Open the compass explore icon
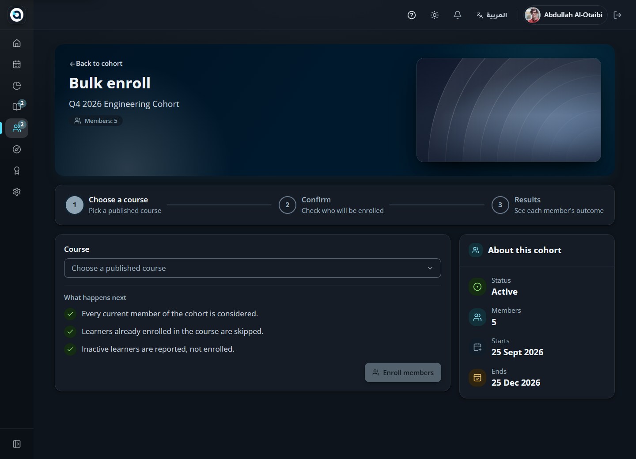The height and width of the screenshot is (459, 636). (x=17, y=149)
